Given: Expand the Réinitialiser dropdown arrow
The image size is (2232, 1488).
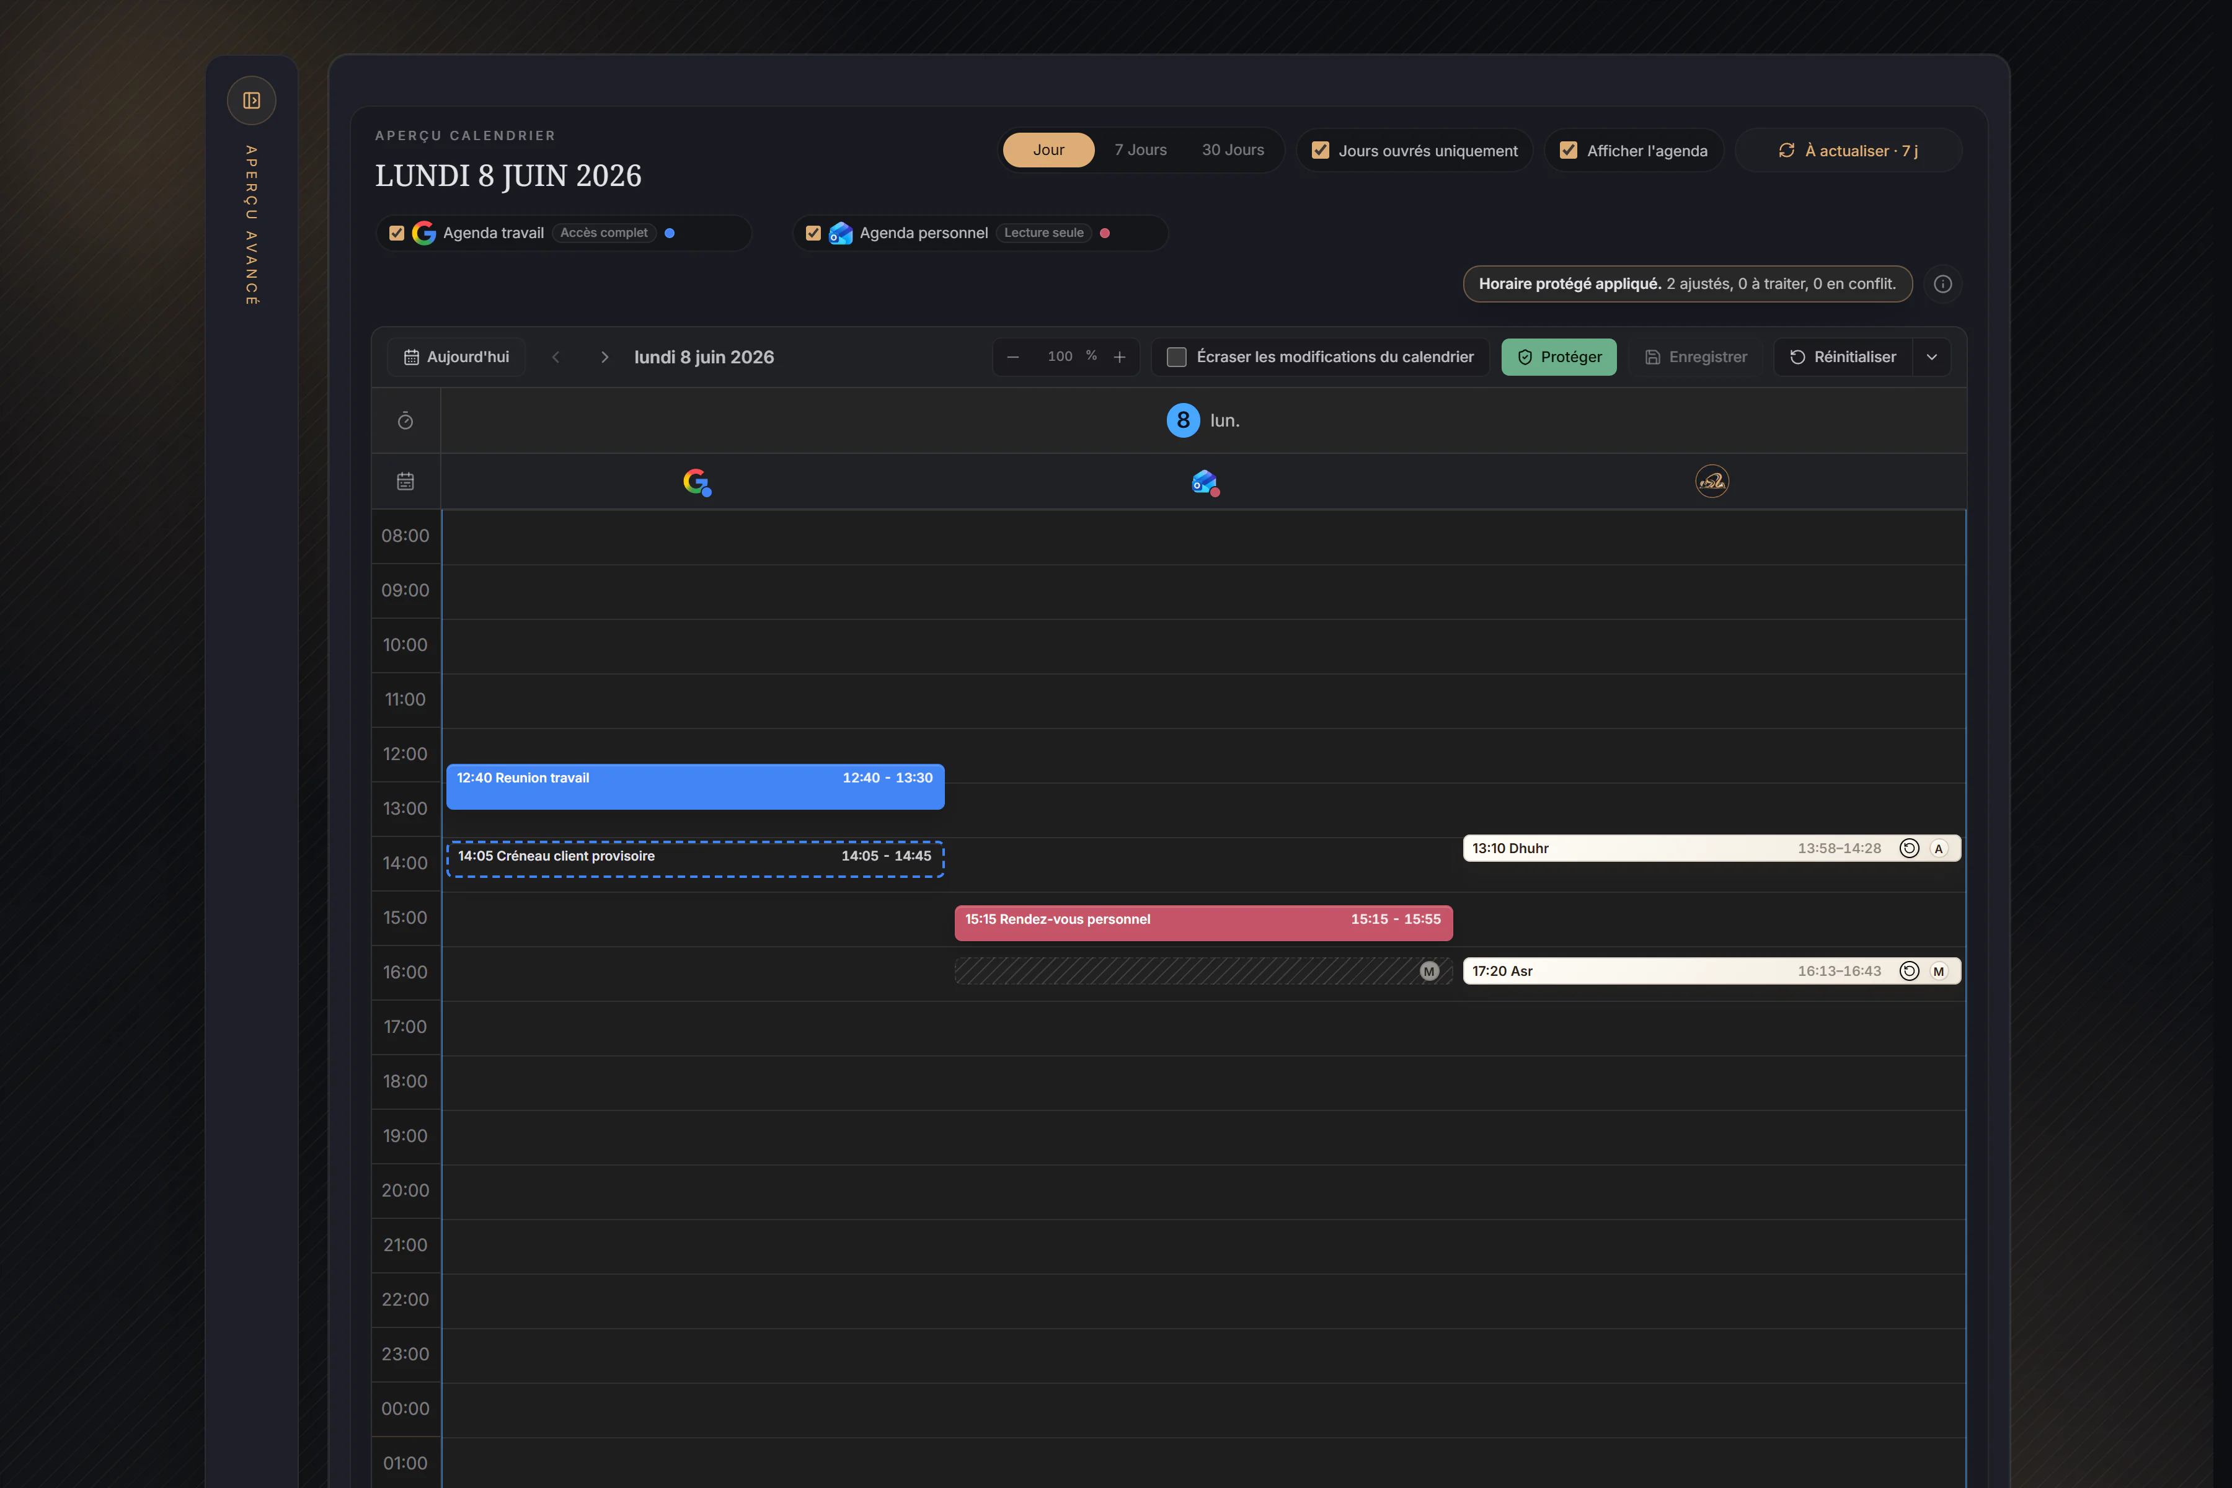Looking at the screenshot, I should click(1932, 357).
